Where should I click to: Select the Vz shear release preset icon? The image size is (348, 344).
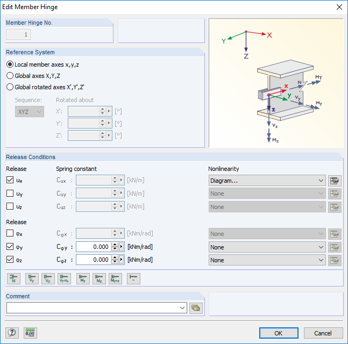(x=48, y=278)
